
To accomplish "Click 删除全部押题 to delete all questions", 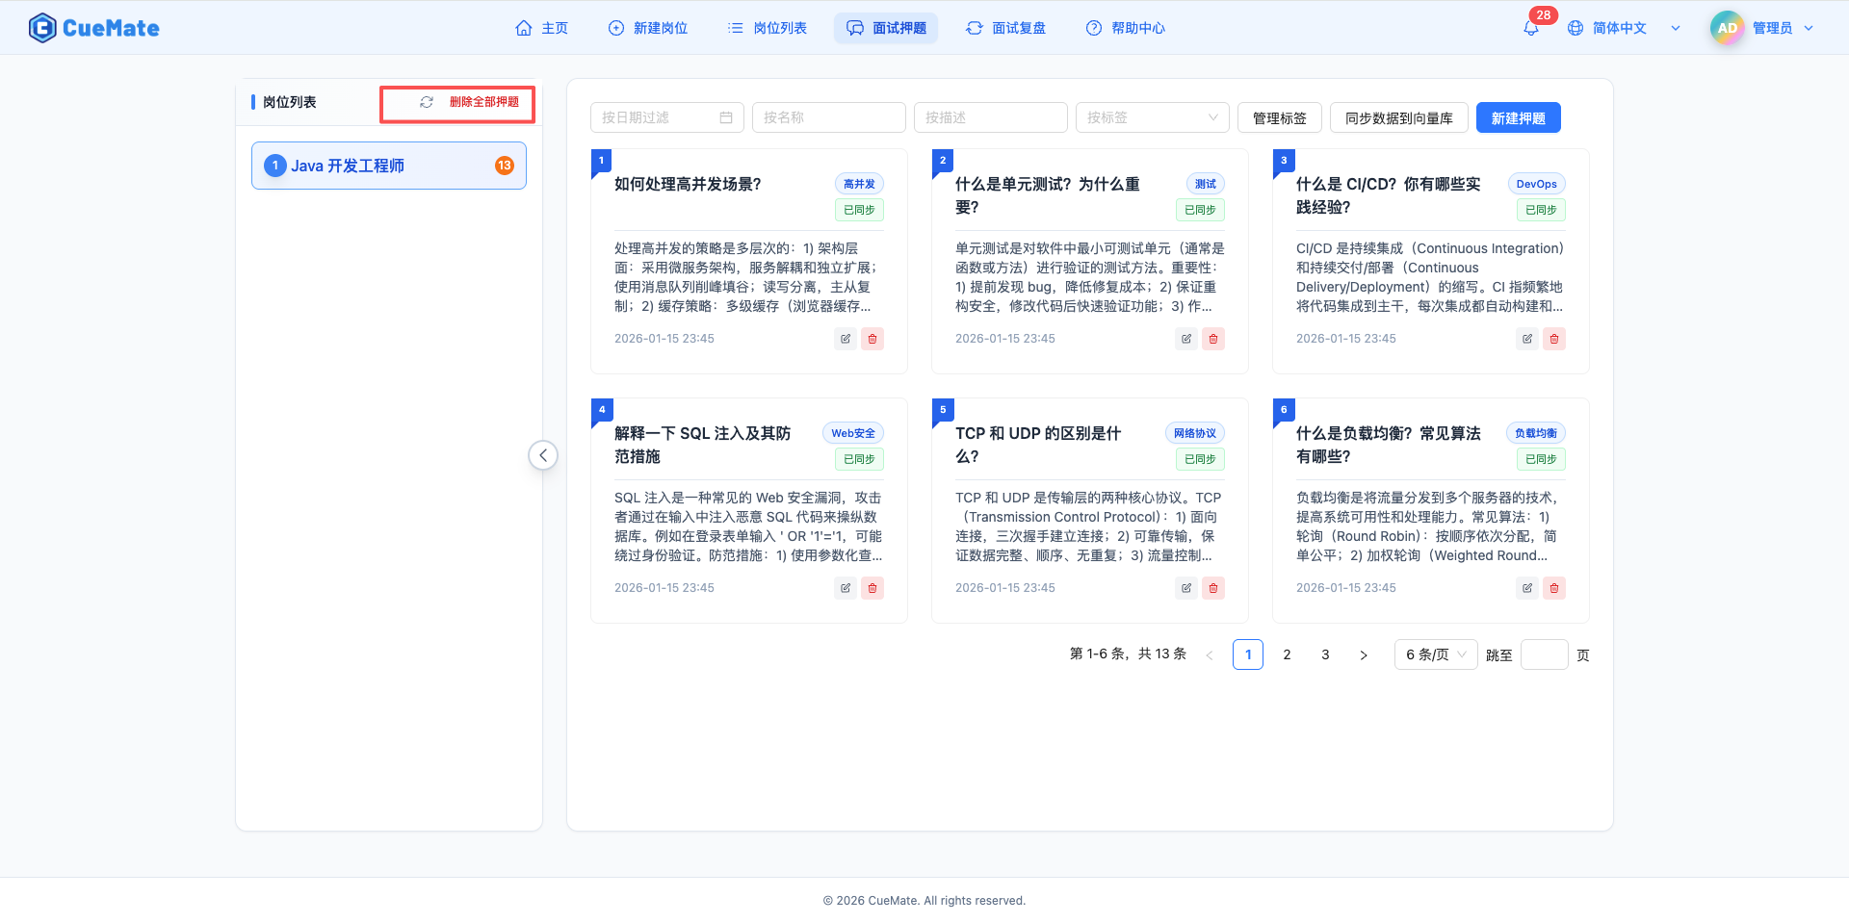I will coord(483,102).
